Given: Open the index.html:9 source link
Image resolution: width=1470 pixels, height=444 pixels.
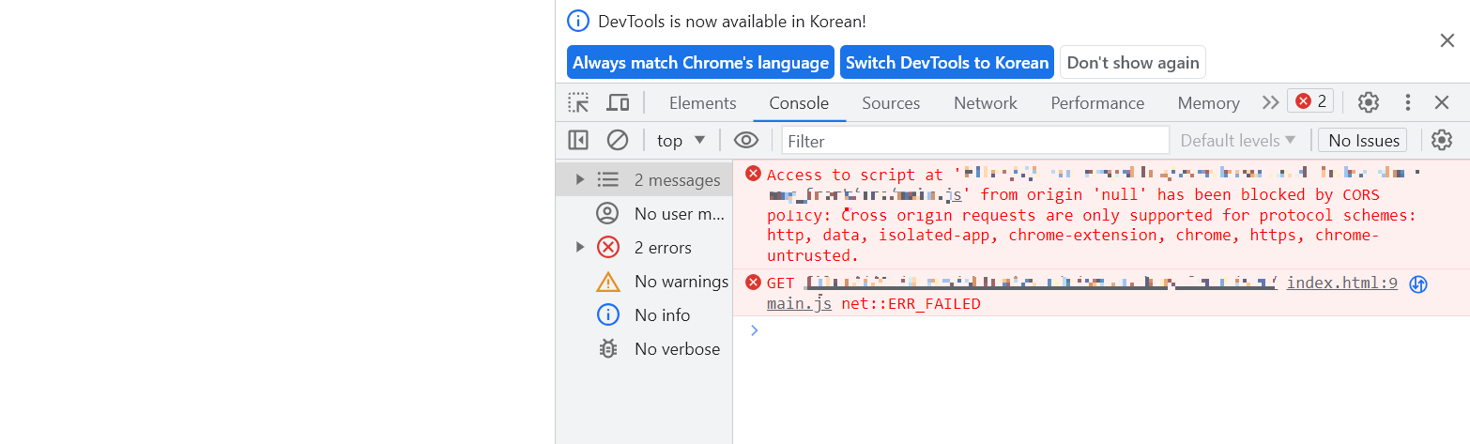Looking at the screenshot, I should 1342,283.
